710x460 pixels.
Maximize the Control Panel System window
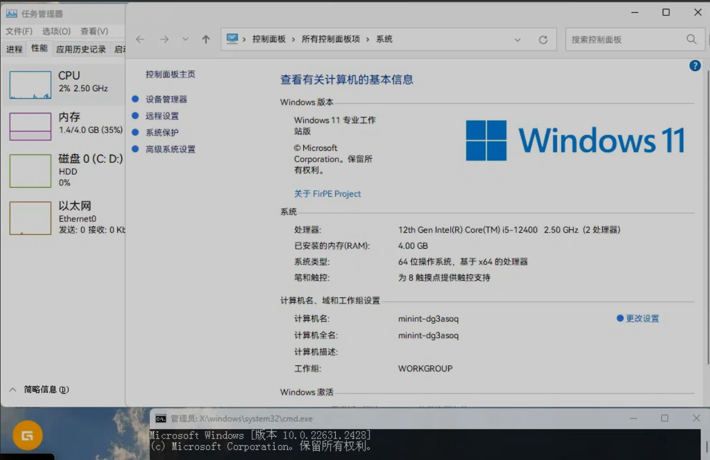click(666, 12)
